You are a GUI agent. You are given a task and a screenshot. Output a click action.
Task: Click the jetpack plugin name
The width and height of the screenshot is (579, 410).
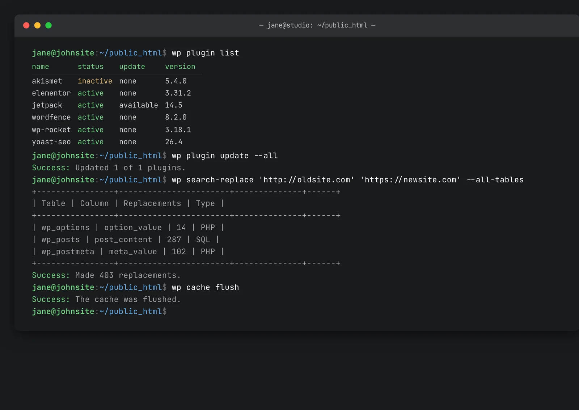point(47,105)
